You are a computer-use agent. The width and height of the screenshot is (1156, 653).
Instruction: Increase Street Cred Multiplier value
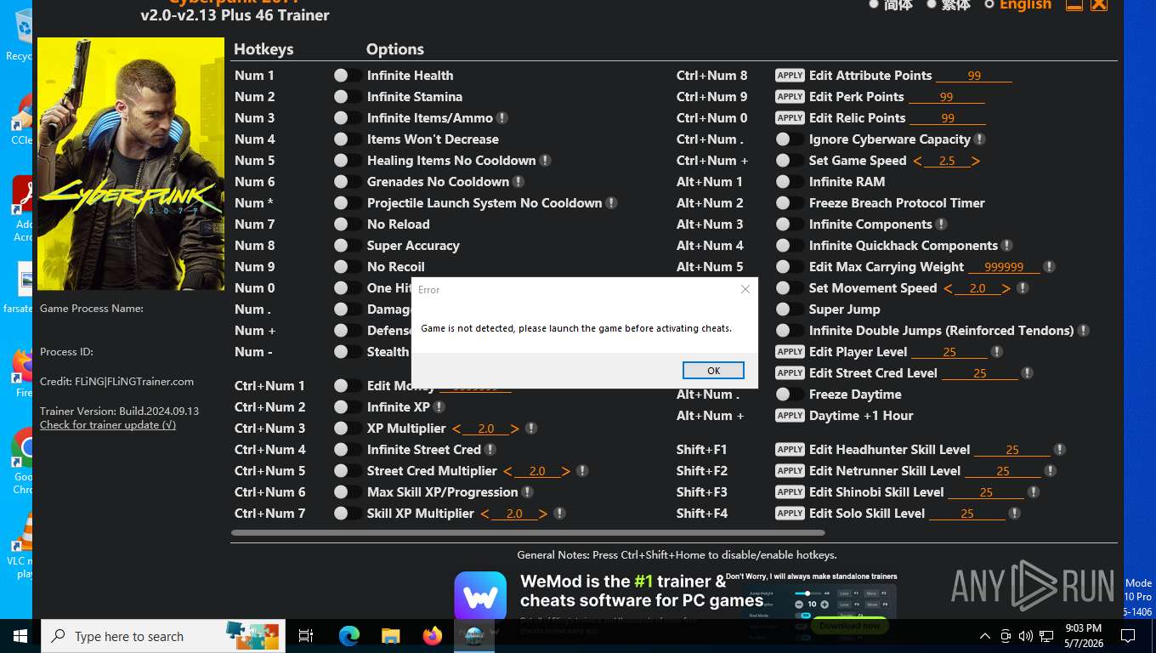coord(566,472)
